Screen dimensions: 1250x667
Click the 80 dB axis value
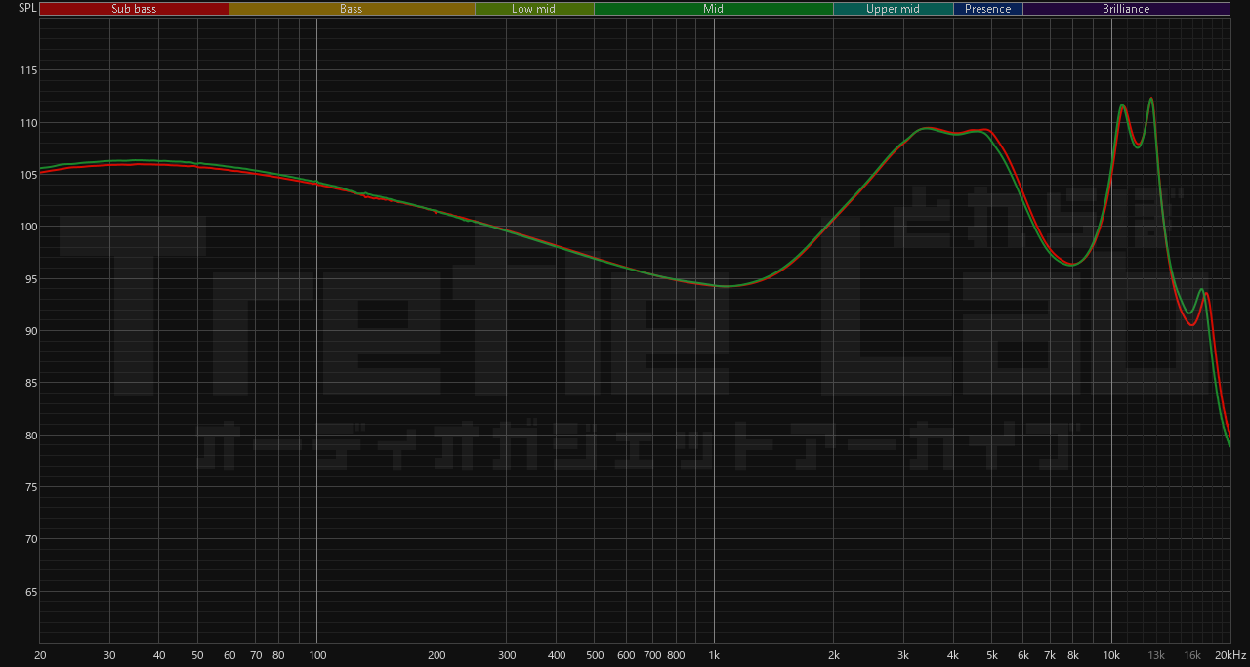click(30, 436)
